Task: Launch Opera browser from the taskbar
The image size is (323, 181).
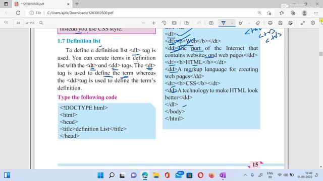Action: tap(200, 175)
